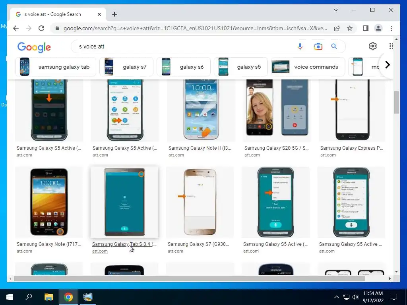The height and width of the screenshot is (305, 407).
Task: Open Google quick settings gear
Action: 373,46
